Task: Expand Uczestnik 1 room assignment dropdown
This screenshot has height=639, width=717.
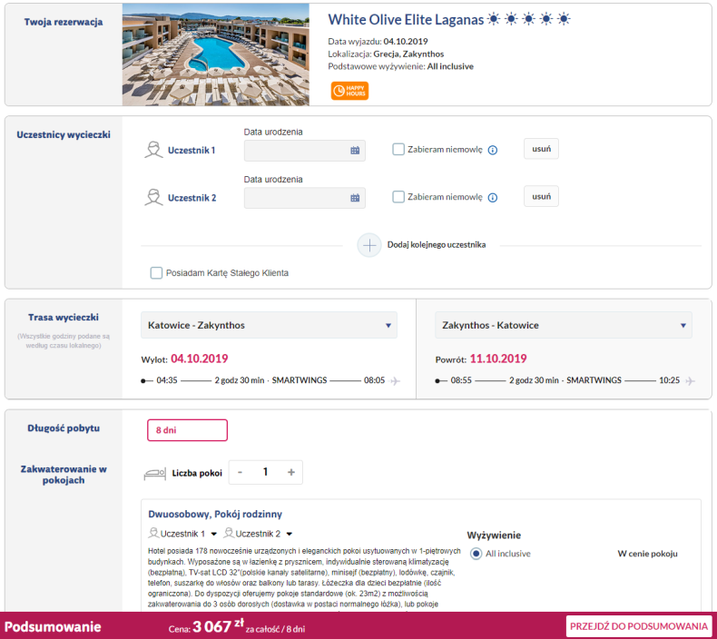Action: (213, 535)
